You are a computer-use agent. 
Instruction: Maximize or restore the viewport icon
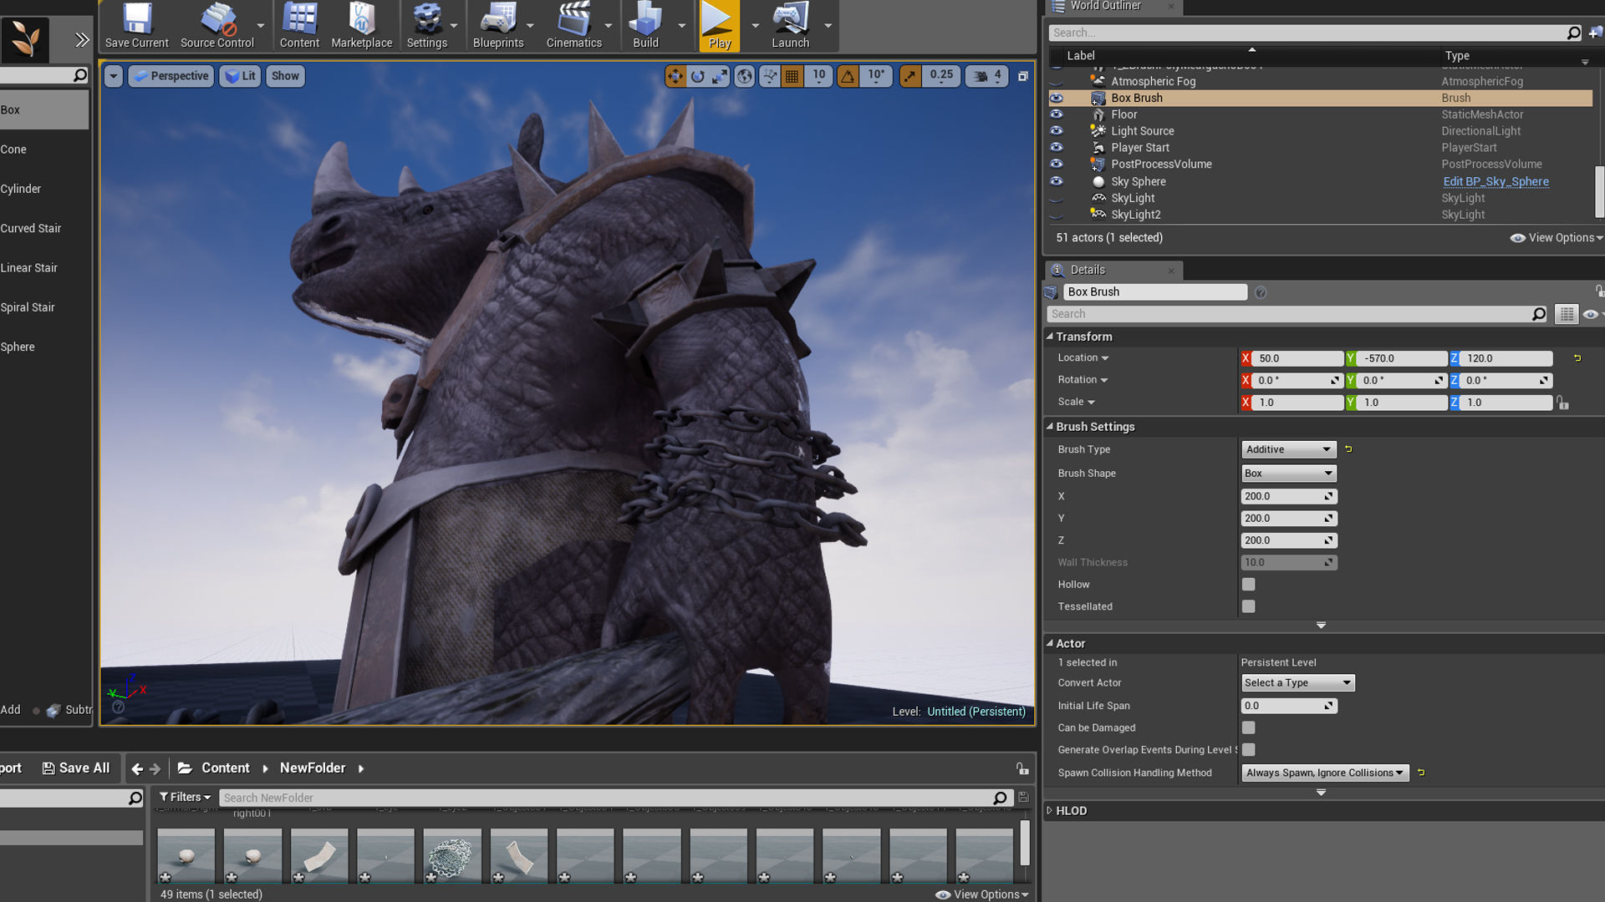point(1022,76)
